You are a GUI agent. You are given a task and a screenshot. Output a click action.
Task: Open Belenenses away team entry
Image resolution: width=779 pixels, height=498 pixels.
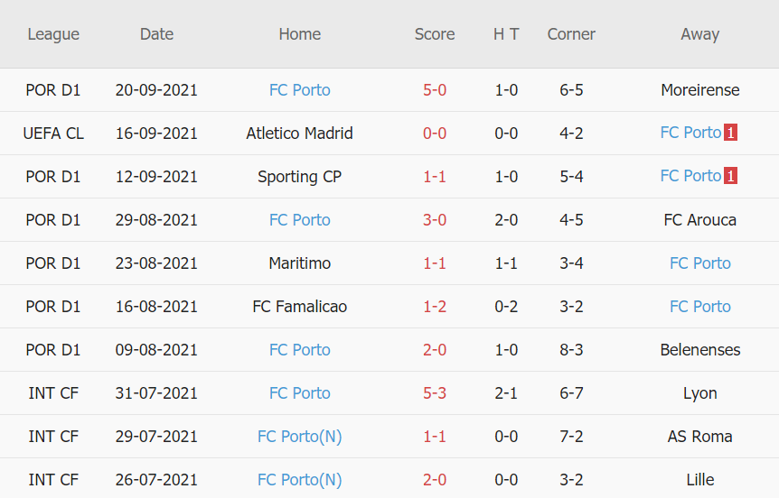[699, 350]
